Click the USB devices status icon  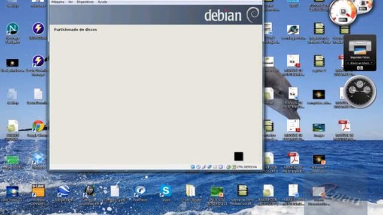point(203,167)
